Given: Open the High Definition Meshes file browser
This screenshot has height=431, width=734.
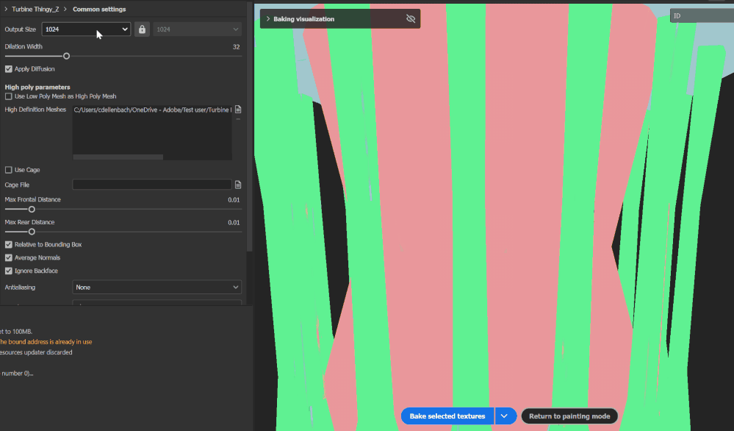Looking at the screenshot, I should click(x=237, y=109).
